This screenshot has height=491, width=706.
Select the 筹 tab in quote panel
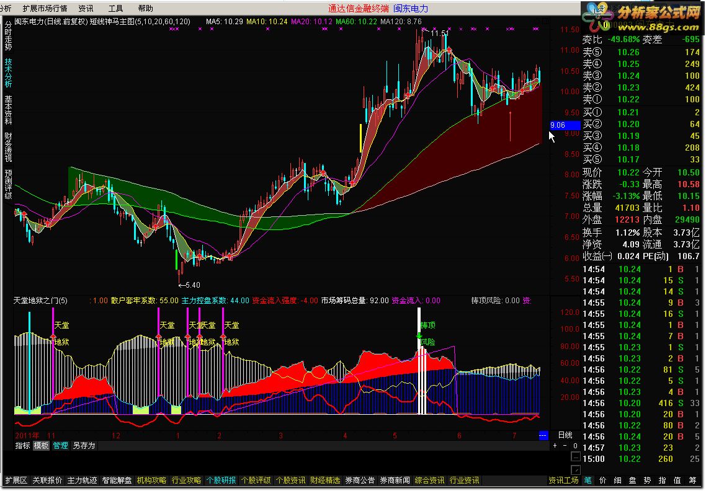pyautogui.click(x=692, y=480)
